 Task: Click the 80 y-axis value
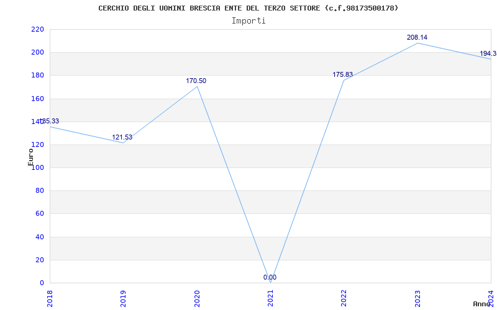click(x=40, y=191)
